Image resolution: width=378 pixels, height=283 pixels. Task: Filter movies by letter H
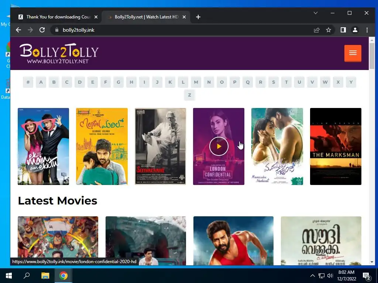[x=131, y=82]
